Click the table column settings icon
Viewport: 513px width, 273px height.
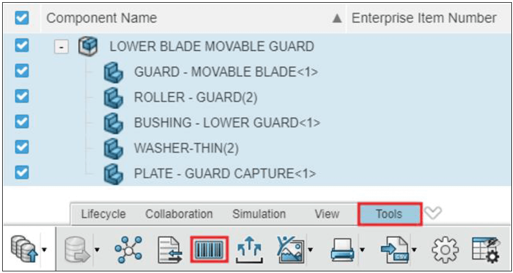click(x=486, y=250)
